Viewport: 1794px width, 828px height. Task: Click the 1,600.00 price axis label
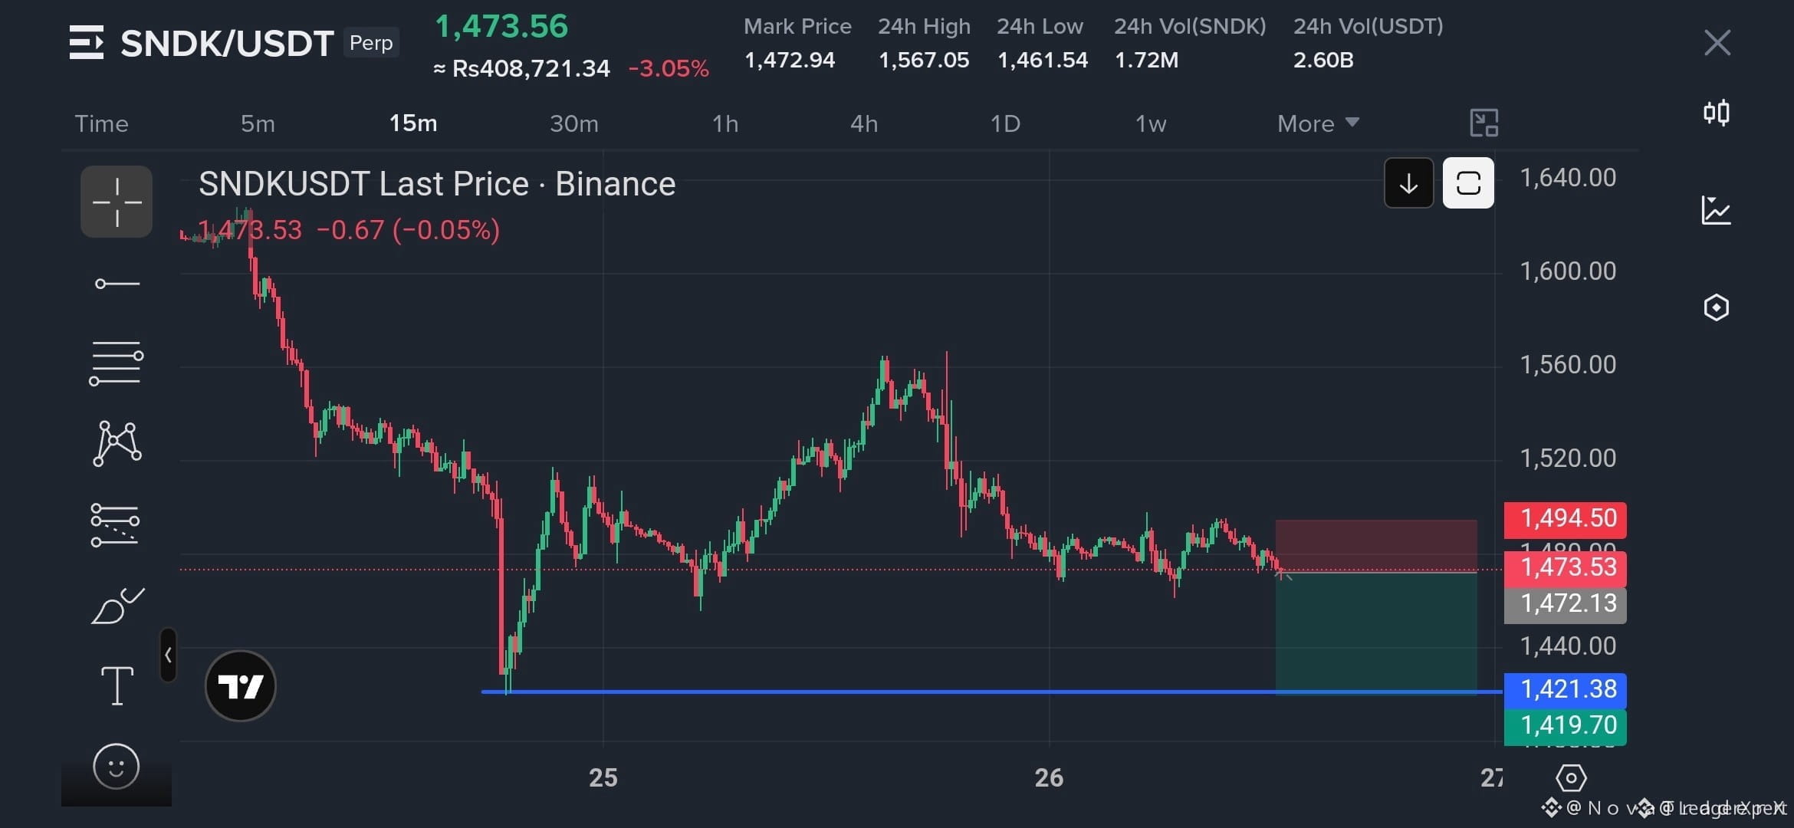pos(1568,271)
